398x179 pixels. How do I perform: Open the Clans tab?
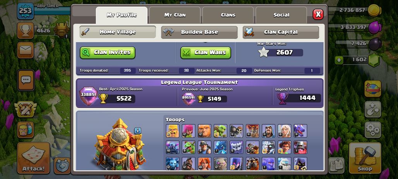(228, 15)
